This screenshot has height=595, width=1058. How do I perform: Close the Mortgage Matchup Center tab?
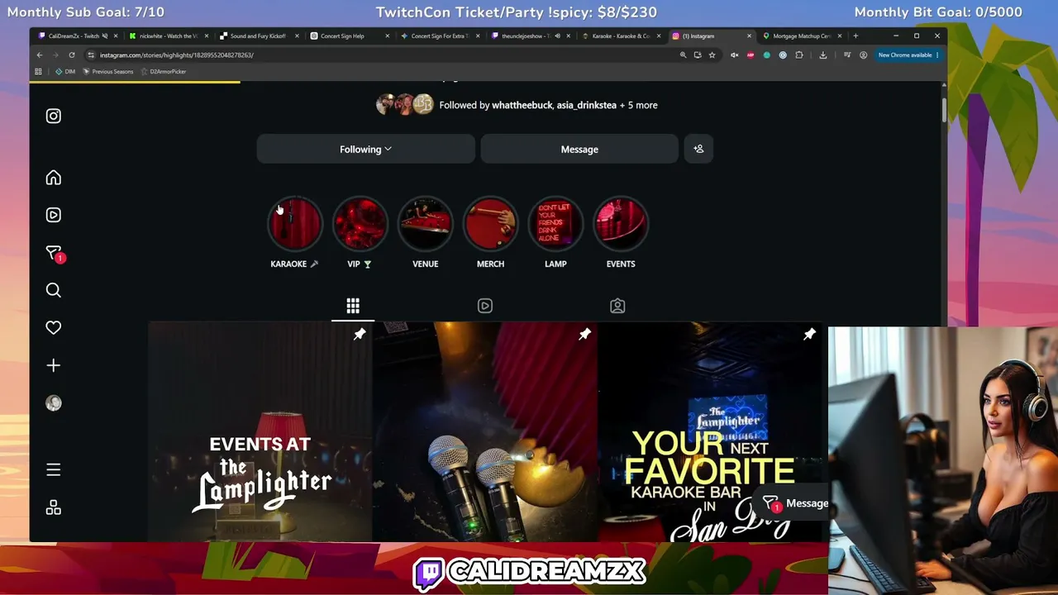pos(840,36)
